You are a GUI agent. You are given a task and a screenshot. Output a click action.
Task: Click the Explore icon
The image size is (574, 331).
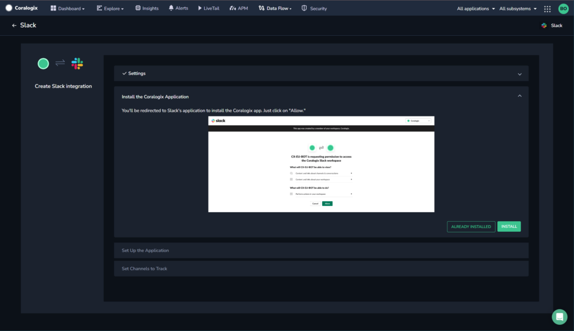click(99, 8)
